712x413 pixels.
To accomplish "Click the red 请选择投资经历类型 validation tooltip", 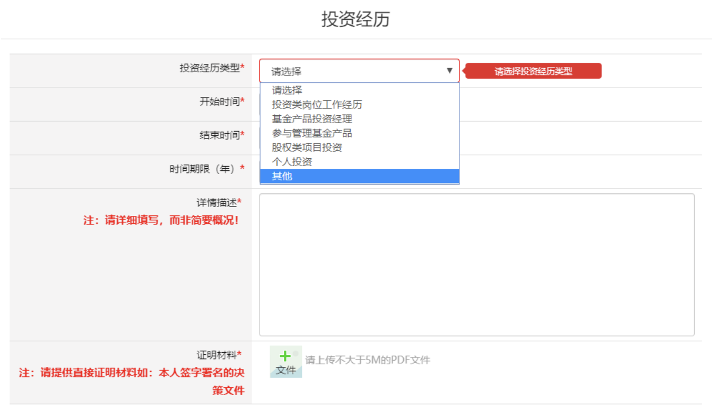I will point(533,71).
